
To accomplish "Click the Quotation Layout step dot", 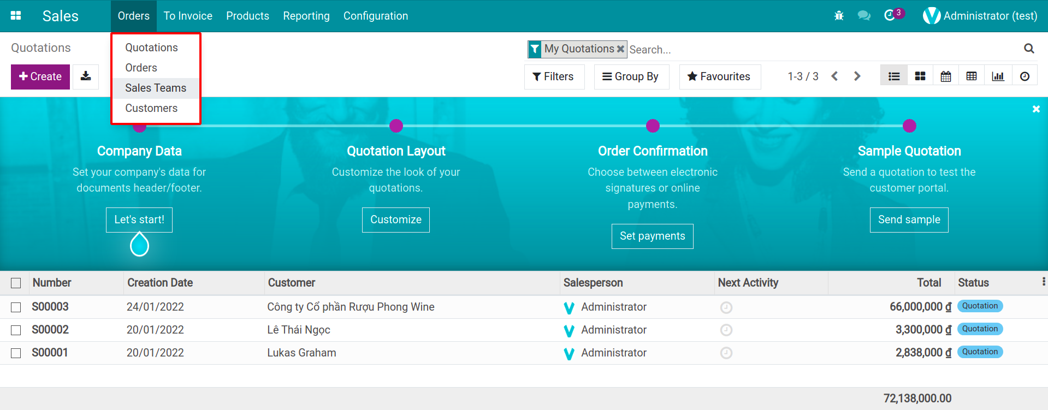I will [396, 126].
